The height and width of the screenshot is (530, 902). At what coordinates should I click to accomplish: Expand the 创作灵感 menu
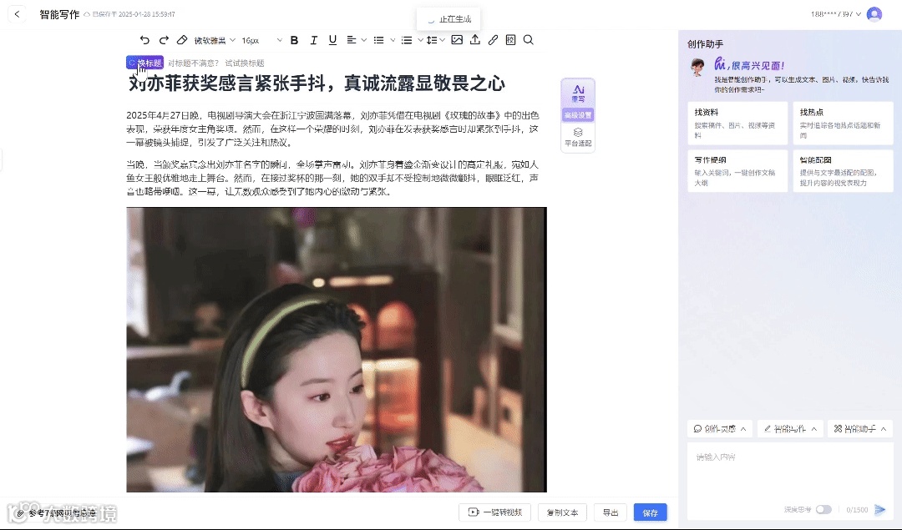(720, 429)
